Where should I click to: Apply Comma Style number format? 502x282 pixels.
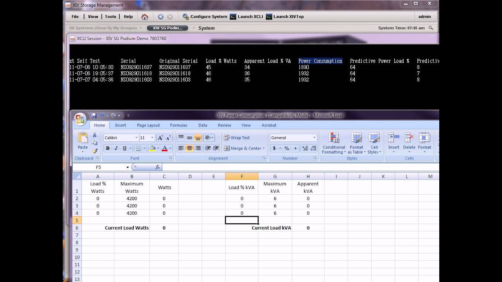pos(295,148)
